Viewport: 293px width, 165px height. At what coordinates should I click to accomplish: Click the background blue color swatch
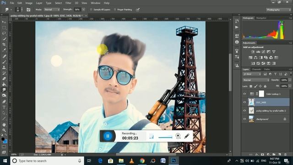[5, 142]
